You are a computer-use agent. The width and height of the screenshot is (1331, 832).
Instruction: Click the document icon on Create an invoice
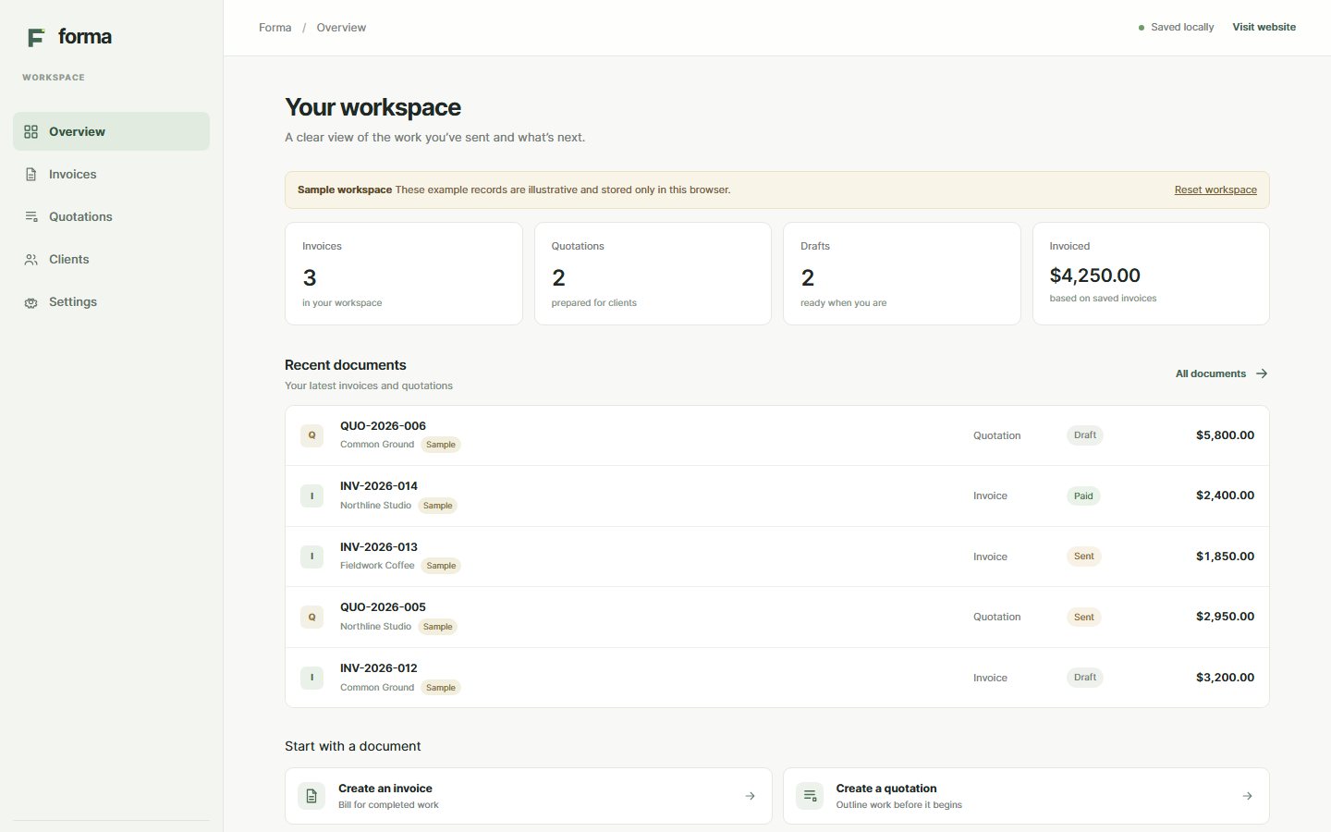pos(311,796)
